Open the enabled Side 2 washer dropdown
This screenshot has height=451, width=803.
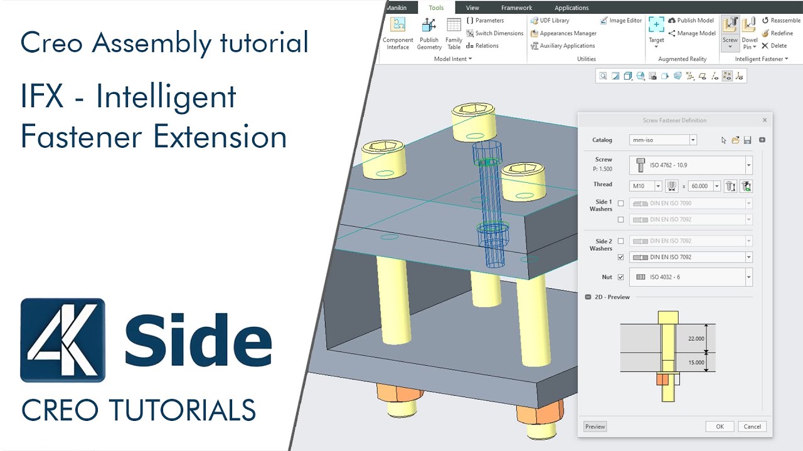tap(748, 257)
